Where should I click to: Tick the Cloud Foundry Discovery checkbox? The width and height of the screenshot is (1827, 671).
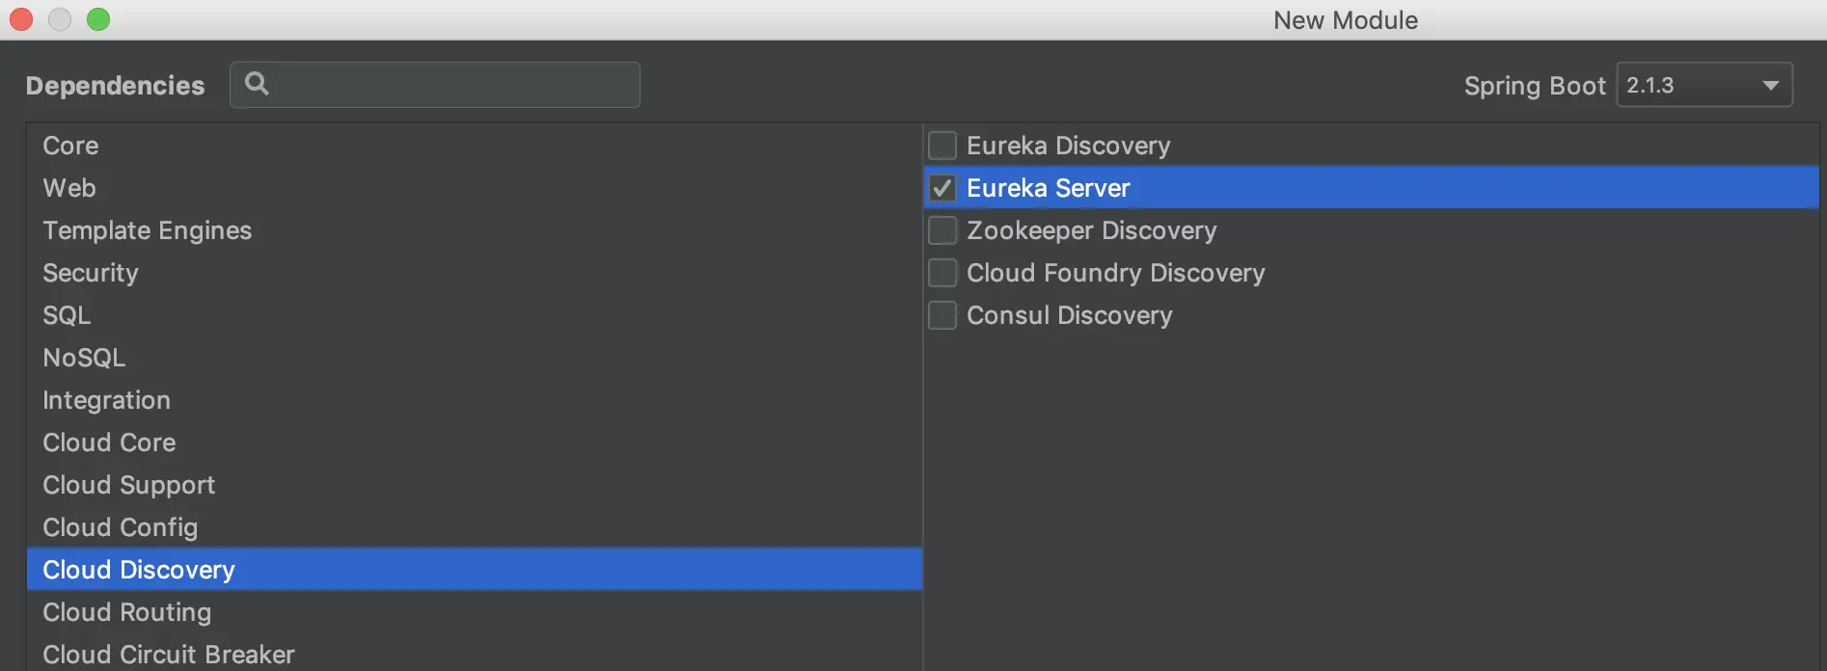click(942, 273)
